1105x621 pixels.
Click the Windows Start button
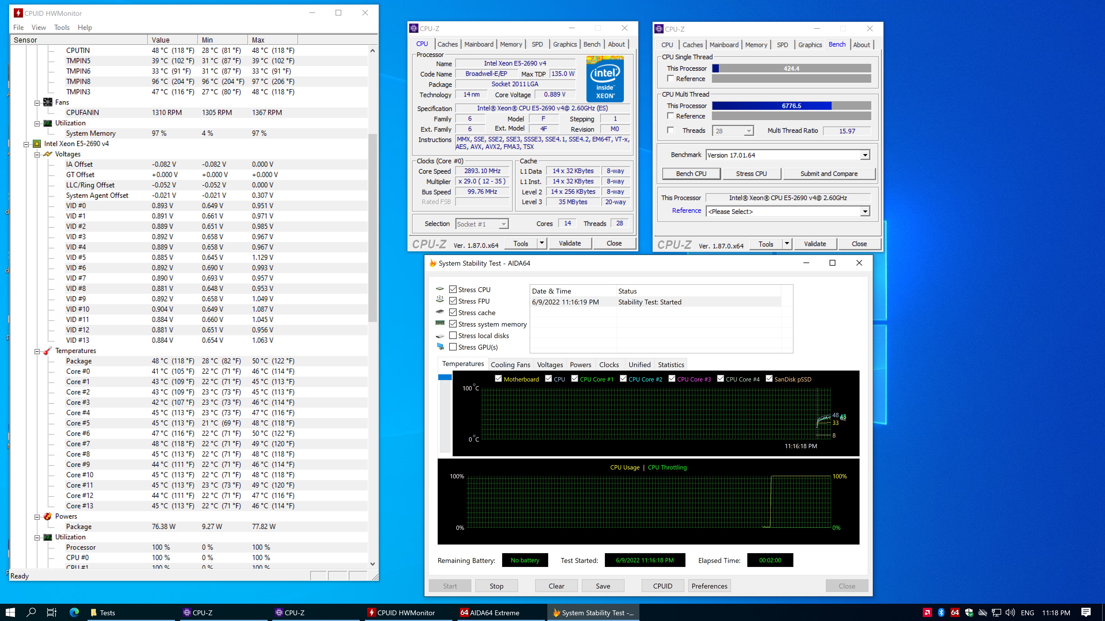point(10,612)
